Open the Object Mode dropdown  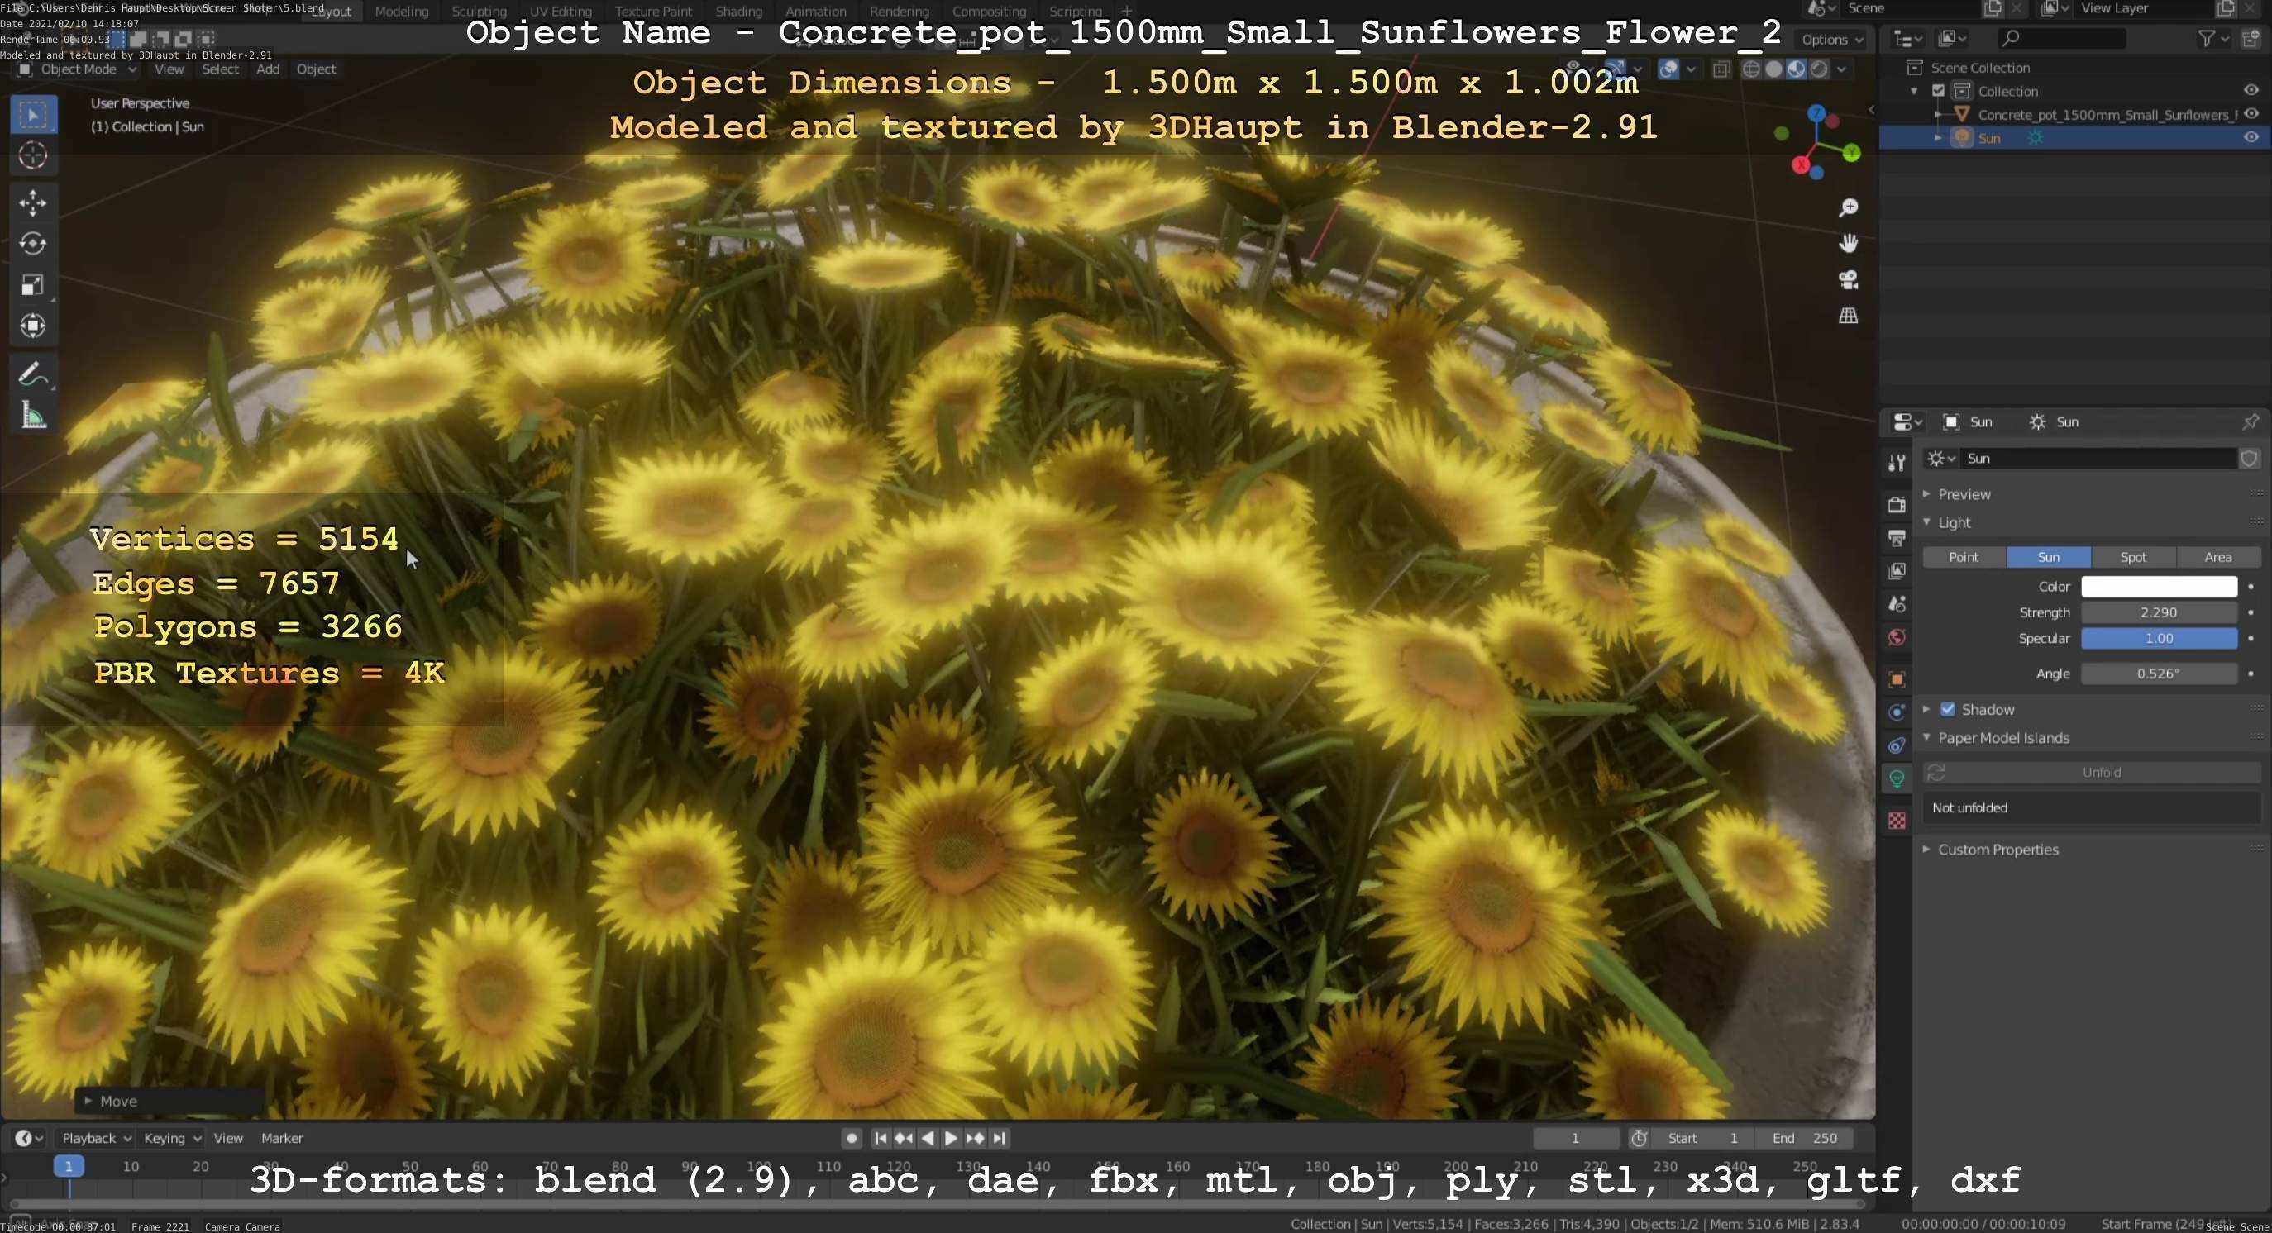tap(77, 69)
